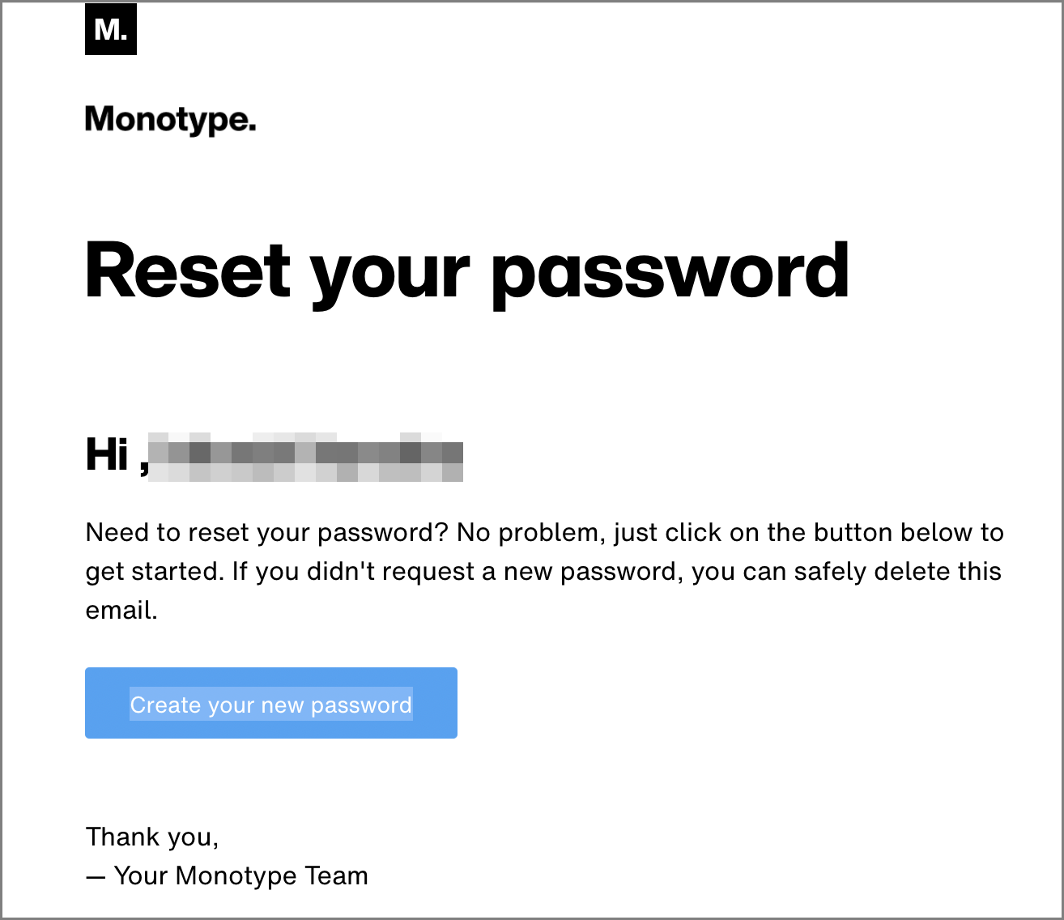Click the Need to reset your password? sentence
This screenshot has height=920, width=1064.
coord(267,533)
